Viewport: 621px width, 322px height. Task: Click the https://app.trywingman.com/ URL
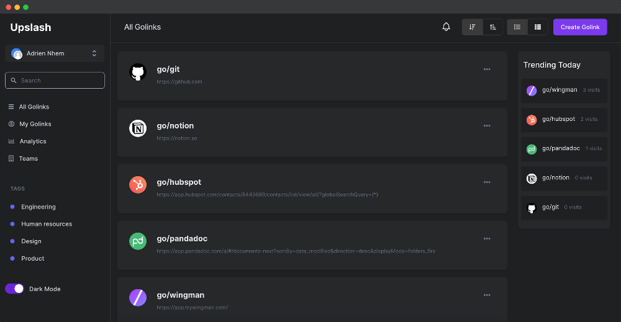pos(192,307)
